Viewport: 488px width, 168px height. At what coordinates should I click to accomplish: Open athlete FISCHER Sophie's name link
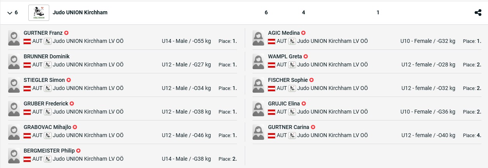(x=288, y=80)
